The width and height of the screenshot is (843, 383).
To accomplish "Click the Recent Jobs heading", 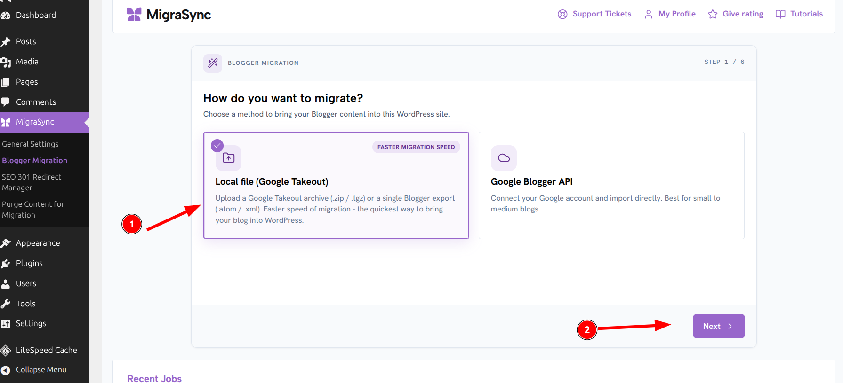I will tap(154, 378).
